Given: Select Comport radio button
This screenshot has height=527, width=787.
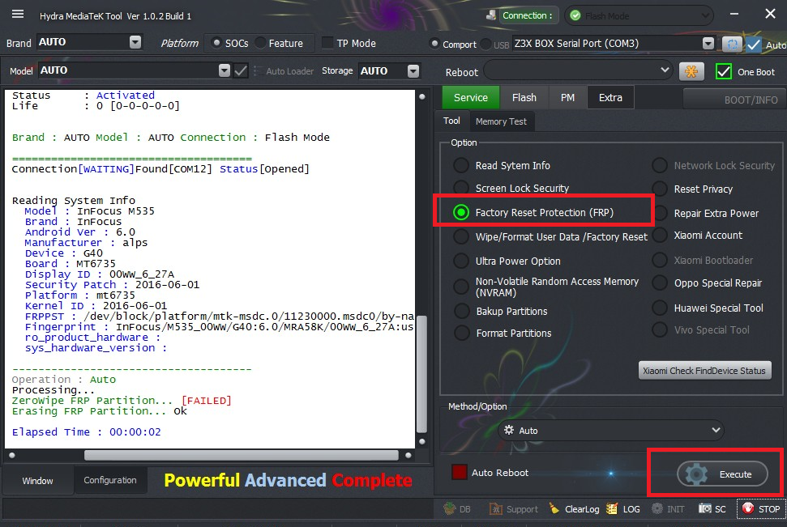Looking at the screenshot, I should [x=434, y=45].
